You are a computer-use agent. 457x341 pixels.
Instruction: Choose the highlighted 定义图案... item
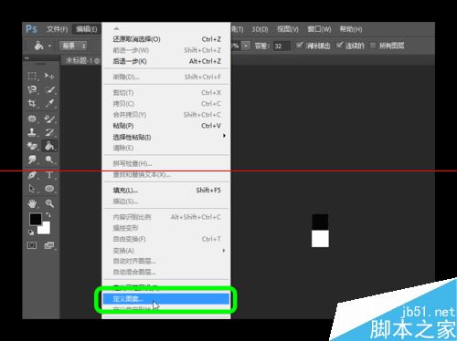166,299
